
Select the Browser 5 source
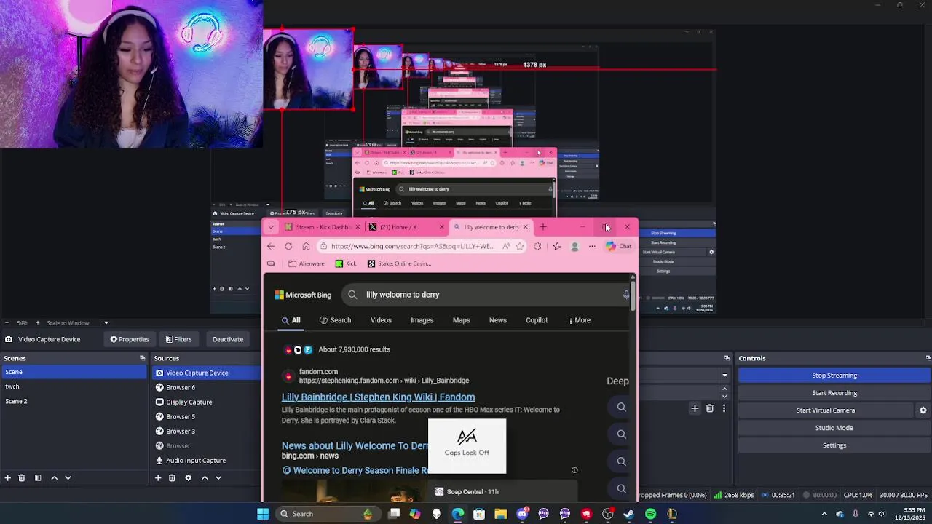(207, 416)
